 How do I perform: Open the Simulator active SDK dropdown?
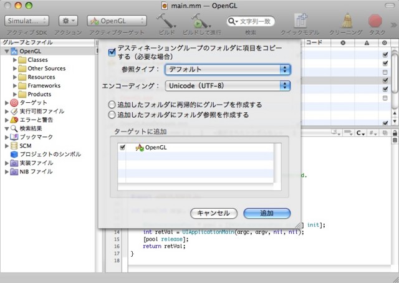[27, 21]
